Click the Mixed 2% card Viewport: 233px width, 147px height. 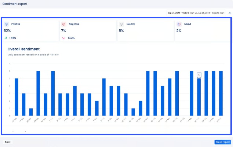(x=203, y=31)
